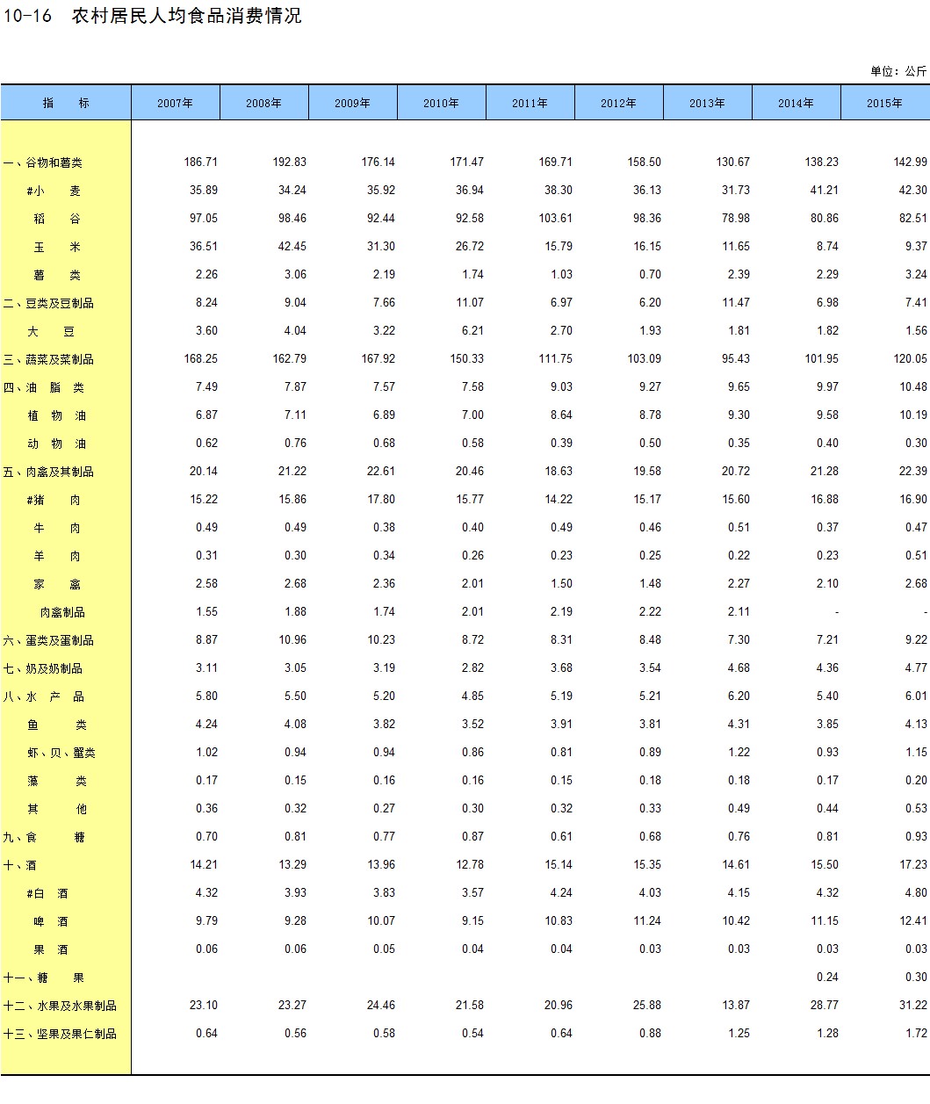Select the 2010年 column header
This screenshot has width=930, height=1104.
(441, 103)
